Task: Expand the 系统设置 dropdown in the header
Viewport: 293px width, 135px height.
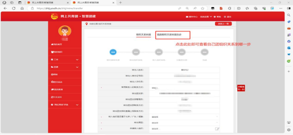Action: tap(206, 17)
